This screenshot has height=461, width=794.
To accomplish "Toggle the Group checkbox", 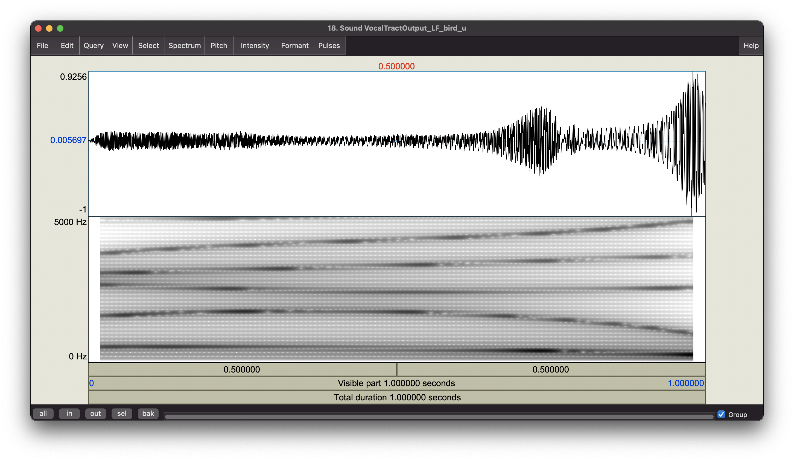I will tap(721, 414).
